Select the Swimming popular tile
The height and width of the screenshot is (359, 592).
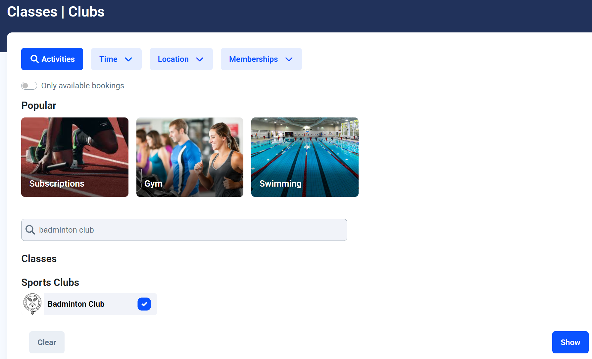point(305,157)
